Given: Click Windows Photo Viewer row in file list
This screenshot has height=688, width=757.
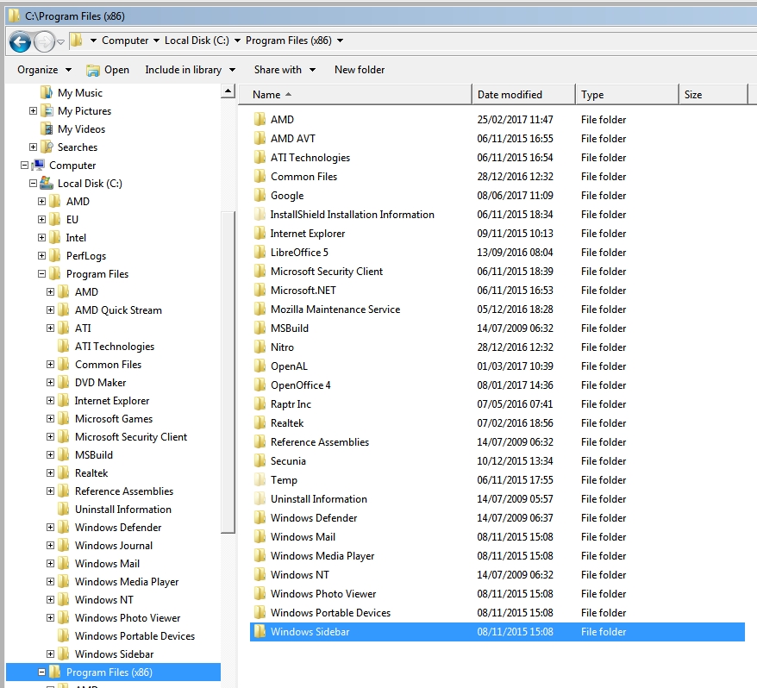Looking at the screenshot, I should [x=497, y=593].
